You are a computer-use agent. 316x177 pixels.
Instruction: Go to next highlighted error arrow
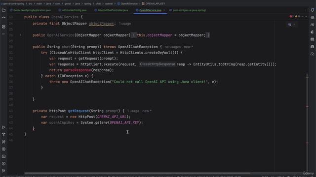click(x=306, y=16)
